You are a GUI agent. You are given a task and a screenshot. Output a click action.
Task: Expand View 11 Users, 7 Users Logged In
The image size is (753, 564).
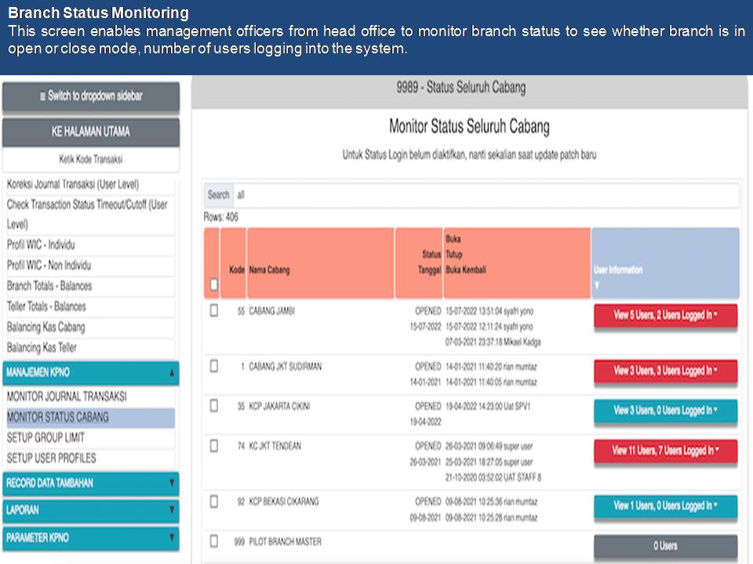point(665,451)
